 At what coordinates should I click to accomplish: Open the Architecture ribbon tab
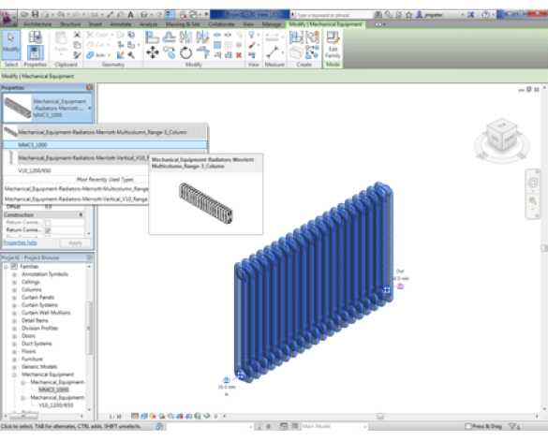coord(37,24)
